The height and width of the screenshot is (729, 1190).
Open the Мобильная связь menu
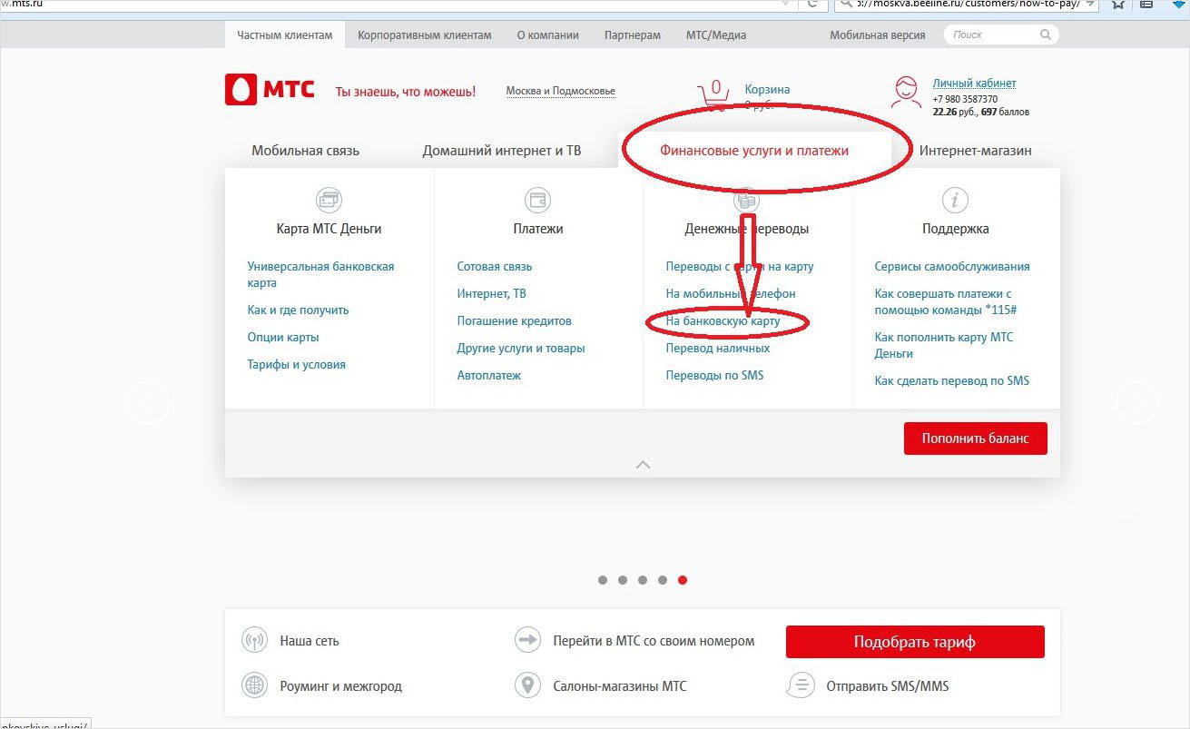tap(306, 151)
